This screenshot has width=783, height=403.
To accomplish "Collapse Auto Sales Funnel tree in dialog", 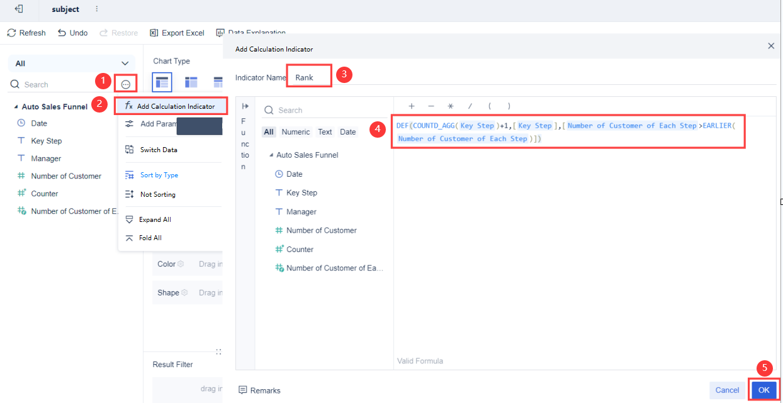I will point(271,155).
